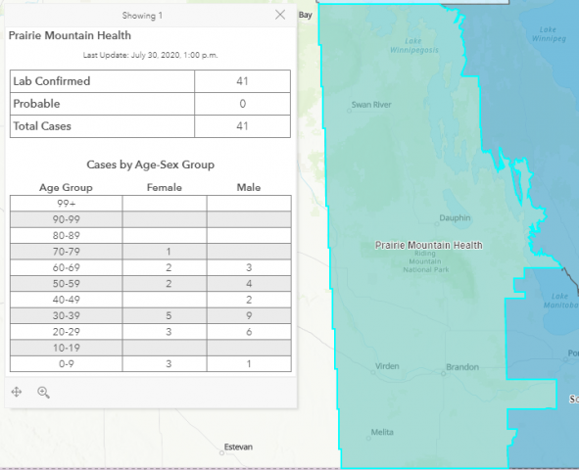Click the 'Probable' row label

click(x=36, y=104)
